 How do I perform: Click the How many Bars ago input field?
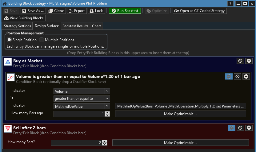point(79,114)
